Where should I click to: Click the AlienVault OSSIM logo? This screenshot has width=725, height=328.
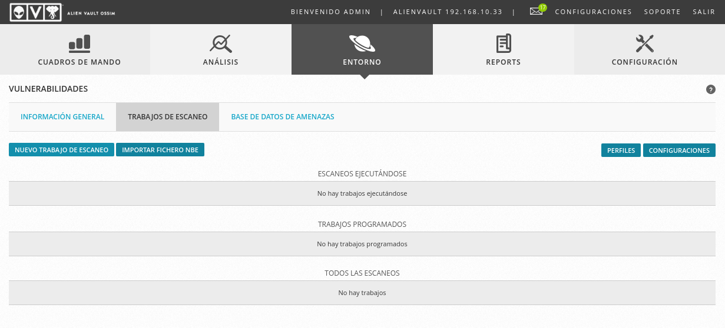pyautogui.click(x=62, y=12)
